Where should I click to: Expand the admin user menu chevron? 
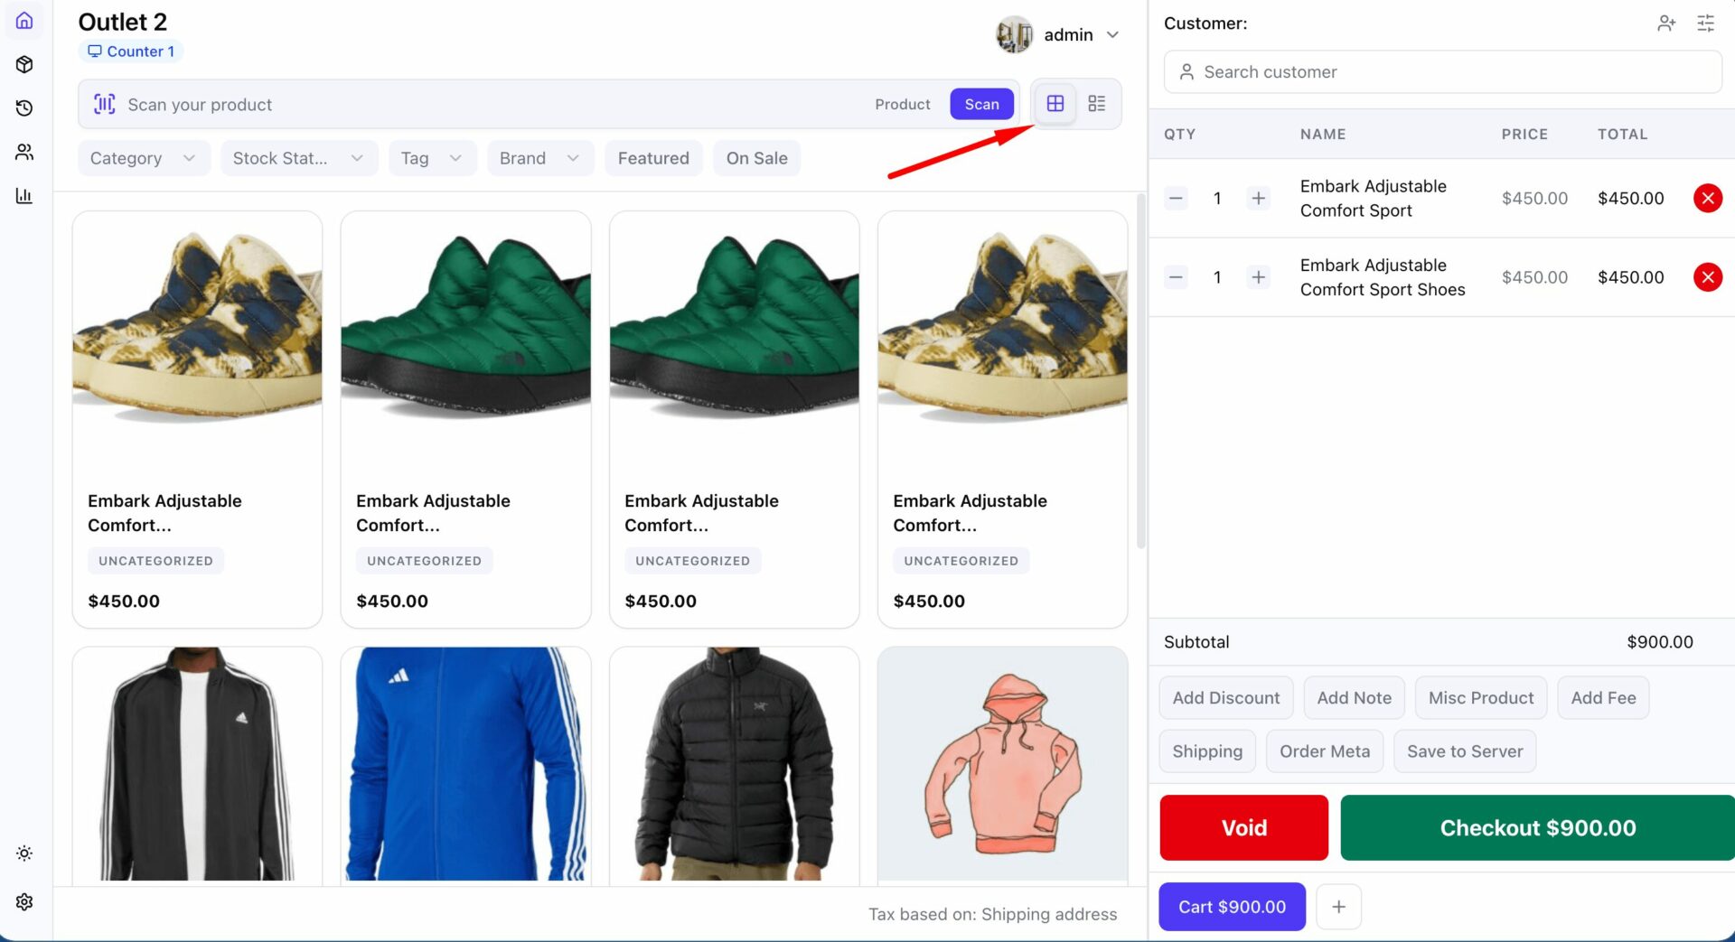click(x=1113, y=34)
